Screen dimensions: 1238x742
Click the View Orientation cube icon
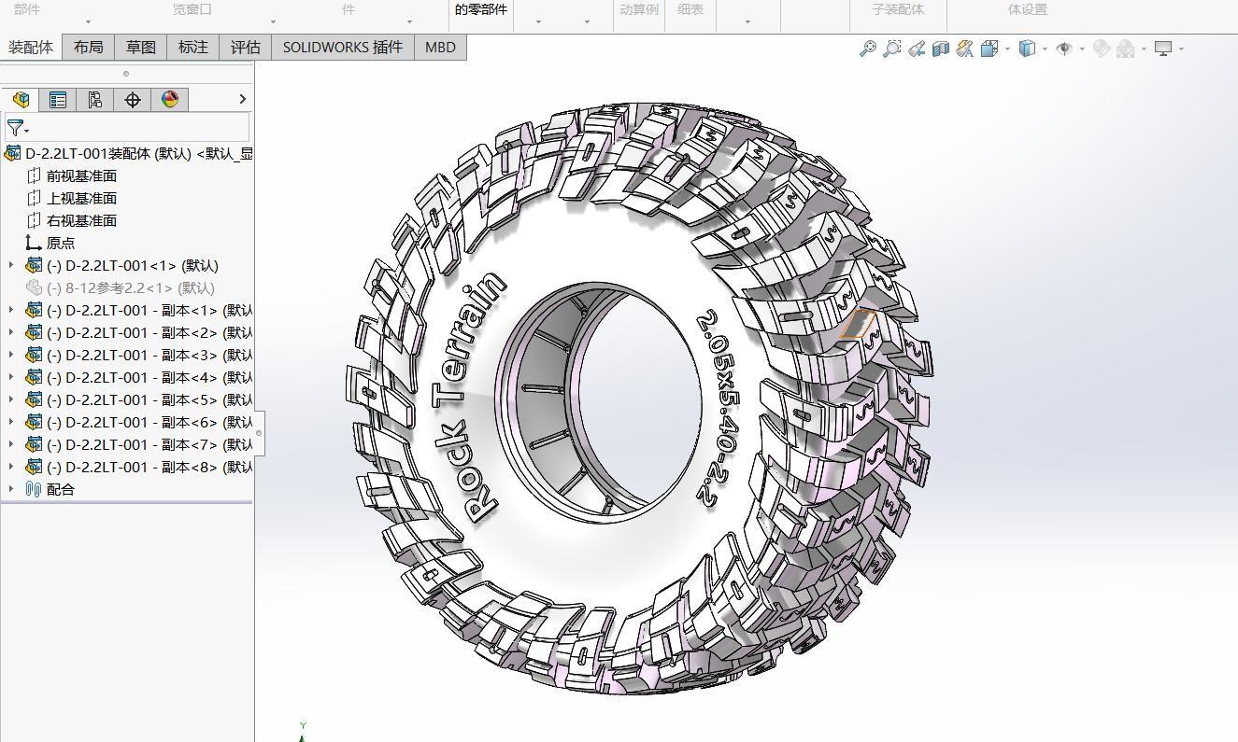(989, 49)
